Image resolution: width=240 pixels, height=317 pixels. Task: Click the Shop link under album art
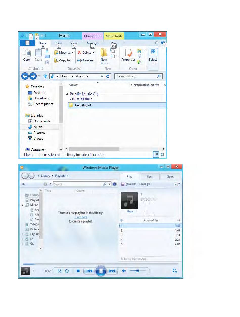[130, 211]
